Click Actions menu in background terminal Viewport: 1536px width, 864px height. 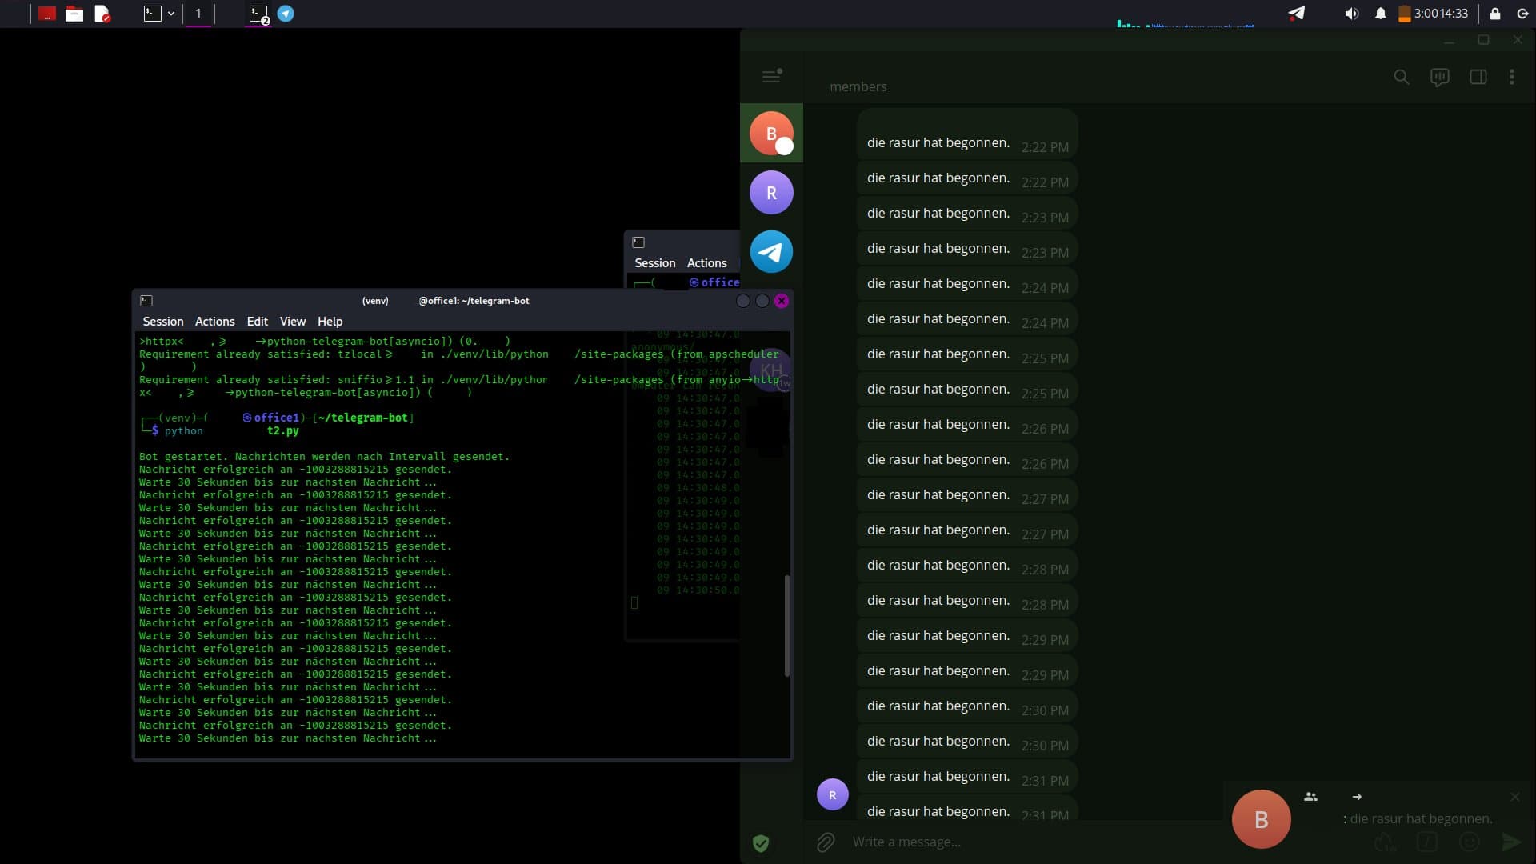tap(706, 262)
